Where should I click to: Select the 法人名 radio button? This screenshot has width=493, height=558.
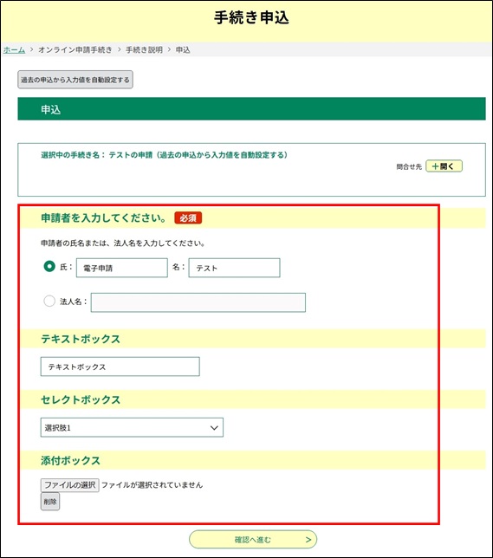tap(49, 301)
